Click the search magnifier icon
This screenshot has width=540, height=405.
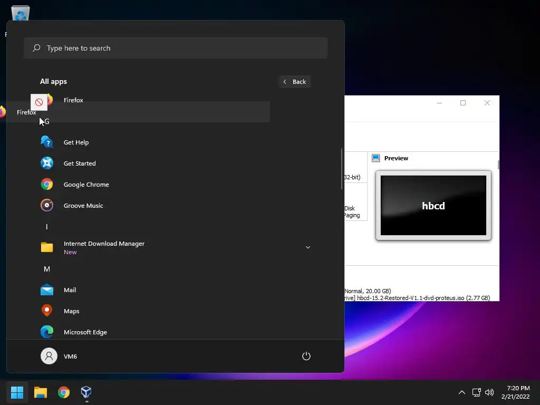[36, 48]
